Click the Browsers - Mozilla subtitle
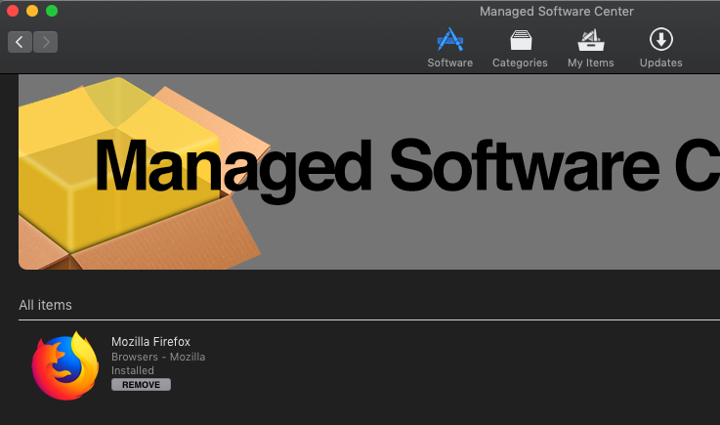 [158, 357]
